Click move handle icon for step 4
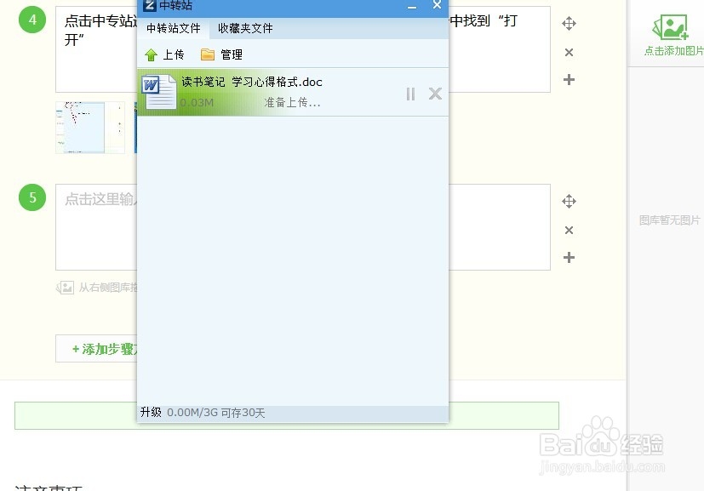 [569, 23]
